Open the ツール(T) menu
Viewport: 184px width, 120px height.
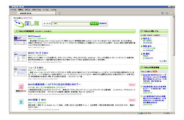click(46, 10)
